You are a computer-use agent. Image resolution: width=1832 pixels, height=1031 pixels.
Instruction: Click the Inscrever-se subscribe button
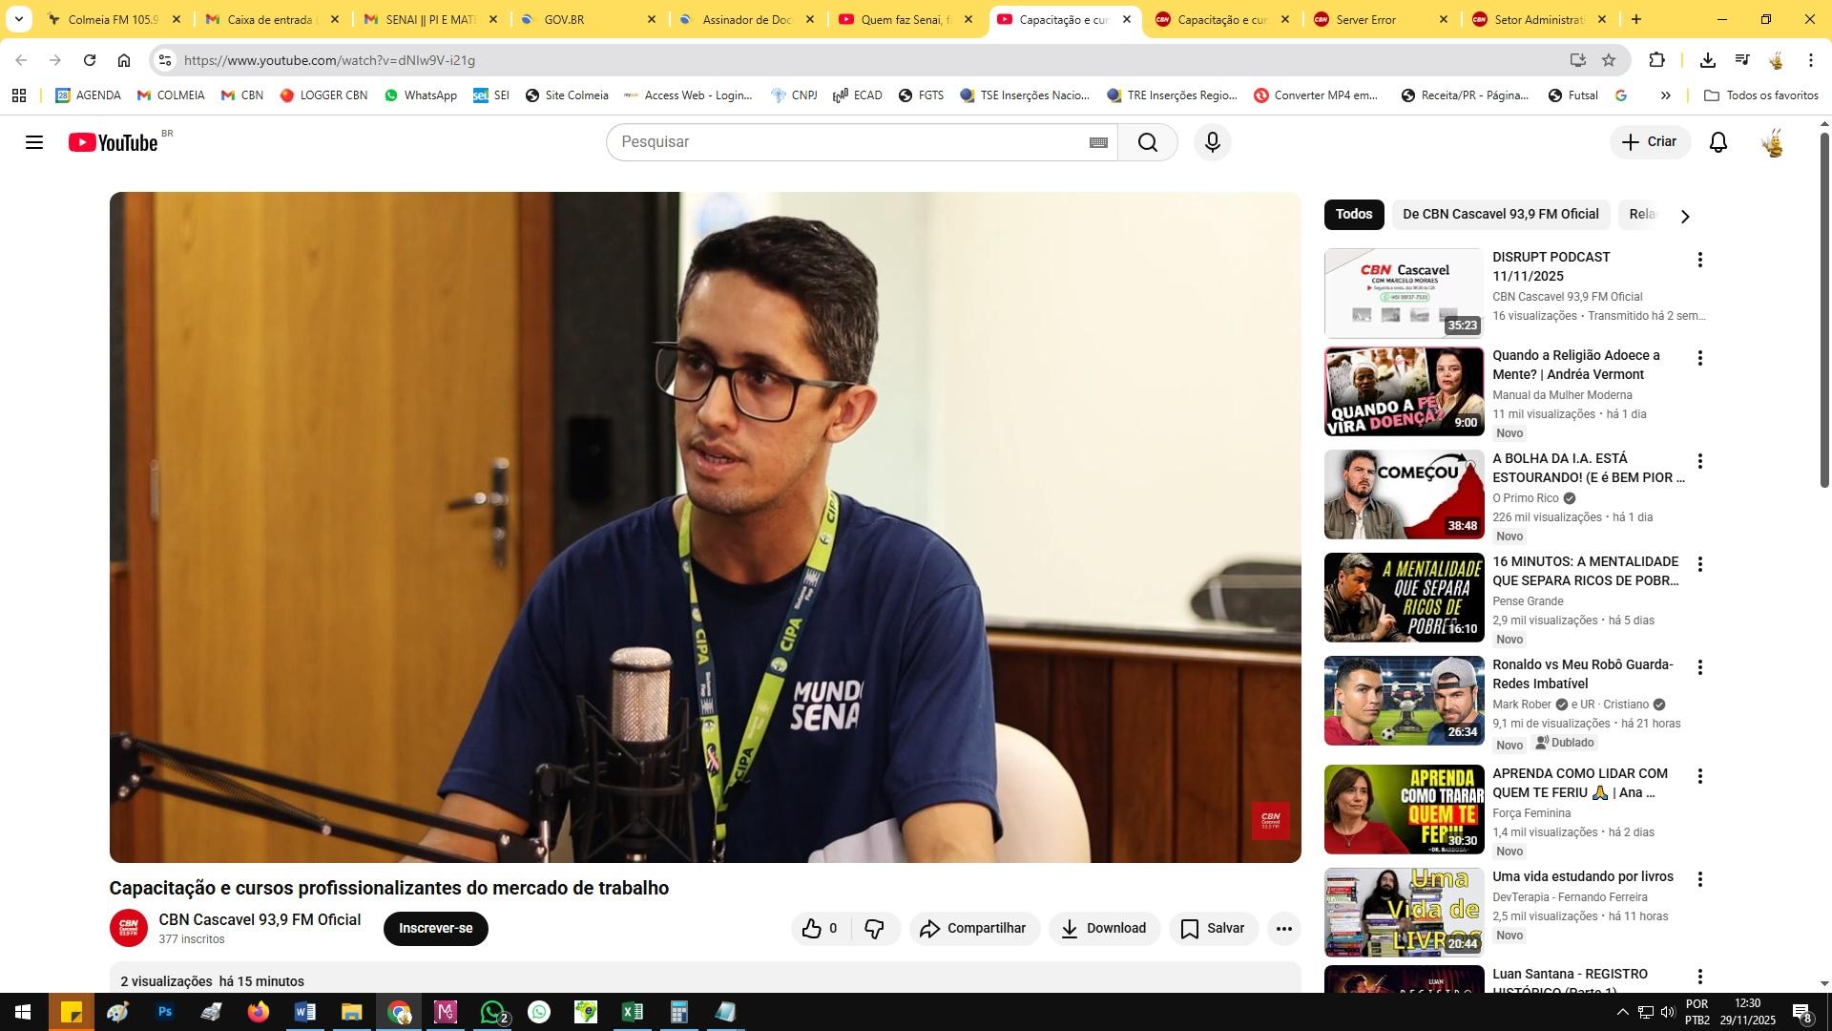(x=435, y=928)
